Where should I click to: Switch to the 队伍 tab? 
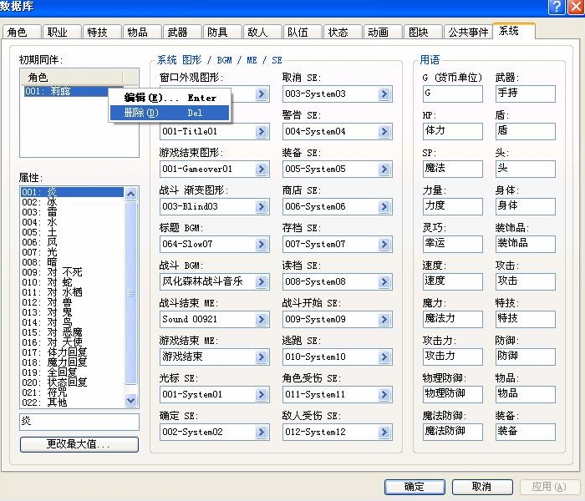pyautogui.click(x=303, y=32)
